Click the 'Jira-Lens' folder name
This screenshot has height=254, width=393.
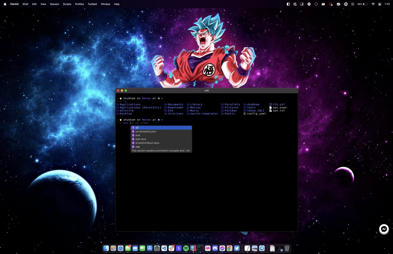(176, 114)
